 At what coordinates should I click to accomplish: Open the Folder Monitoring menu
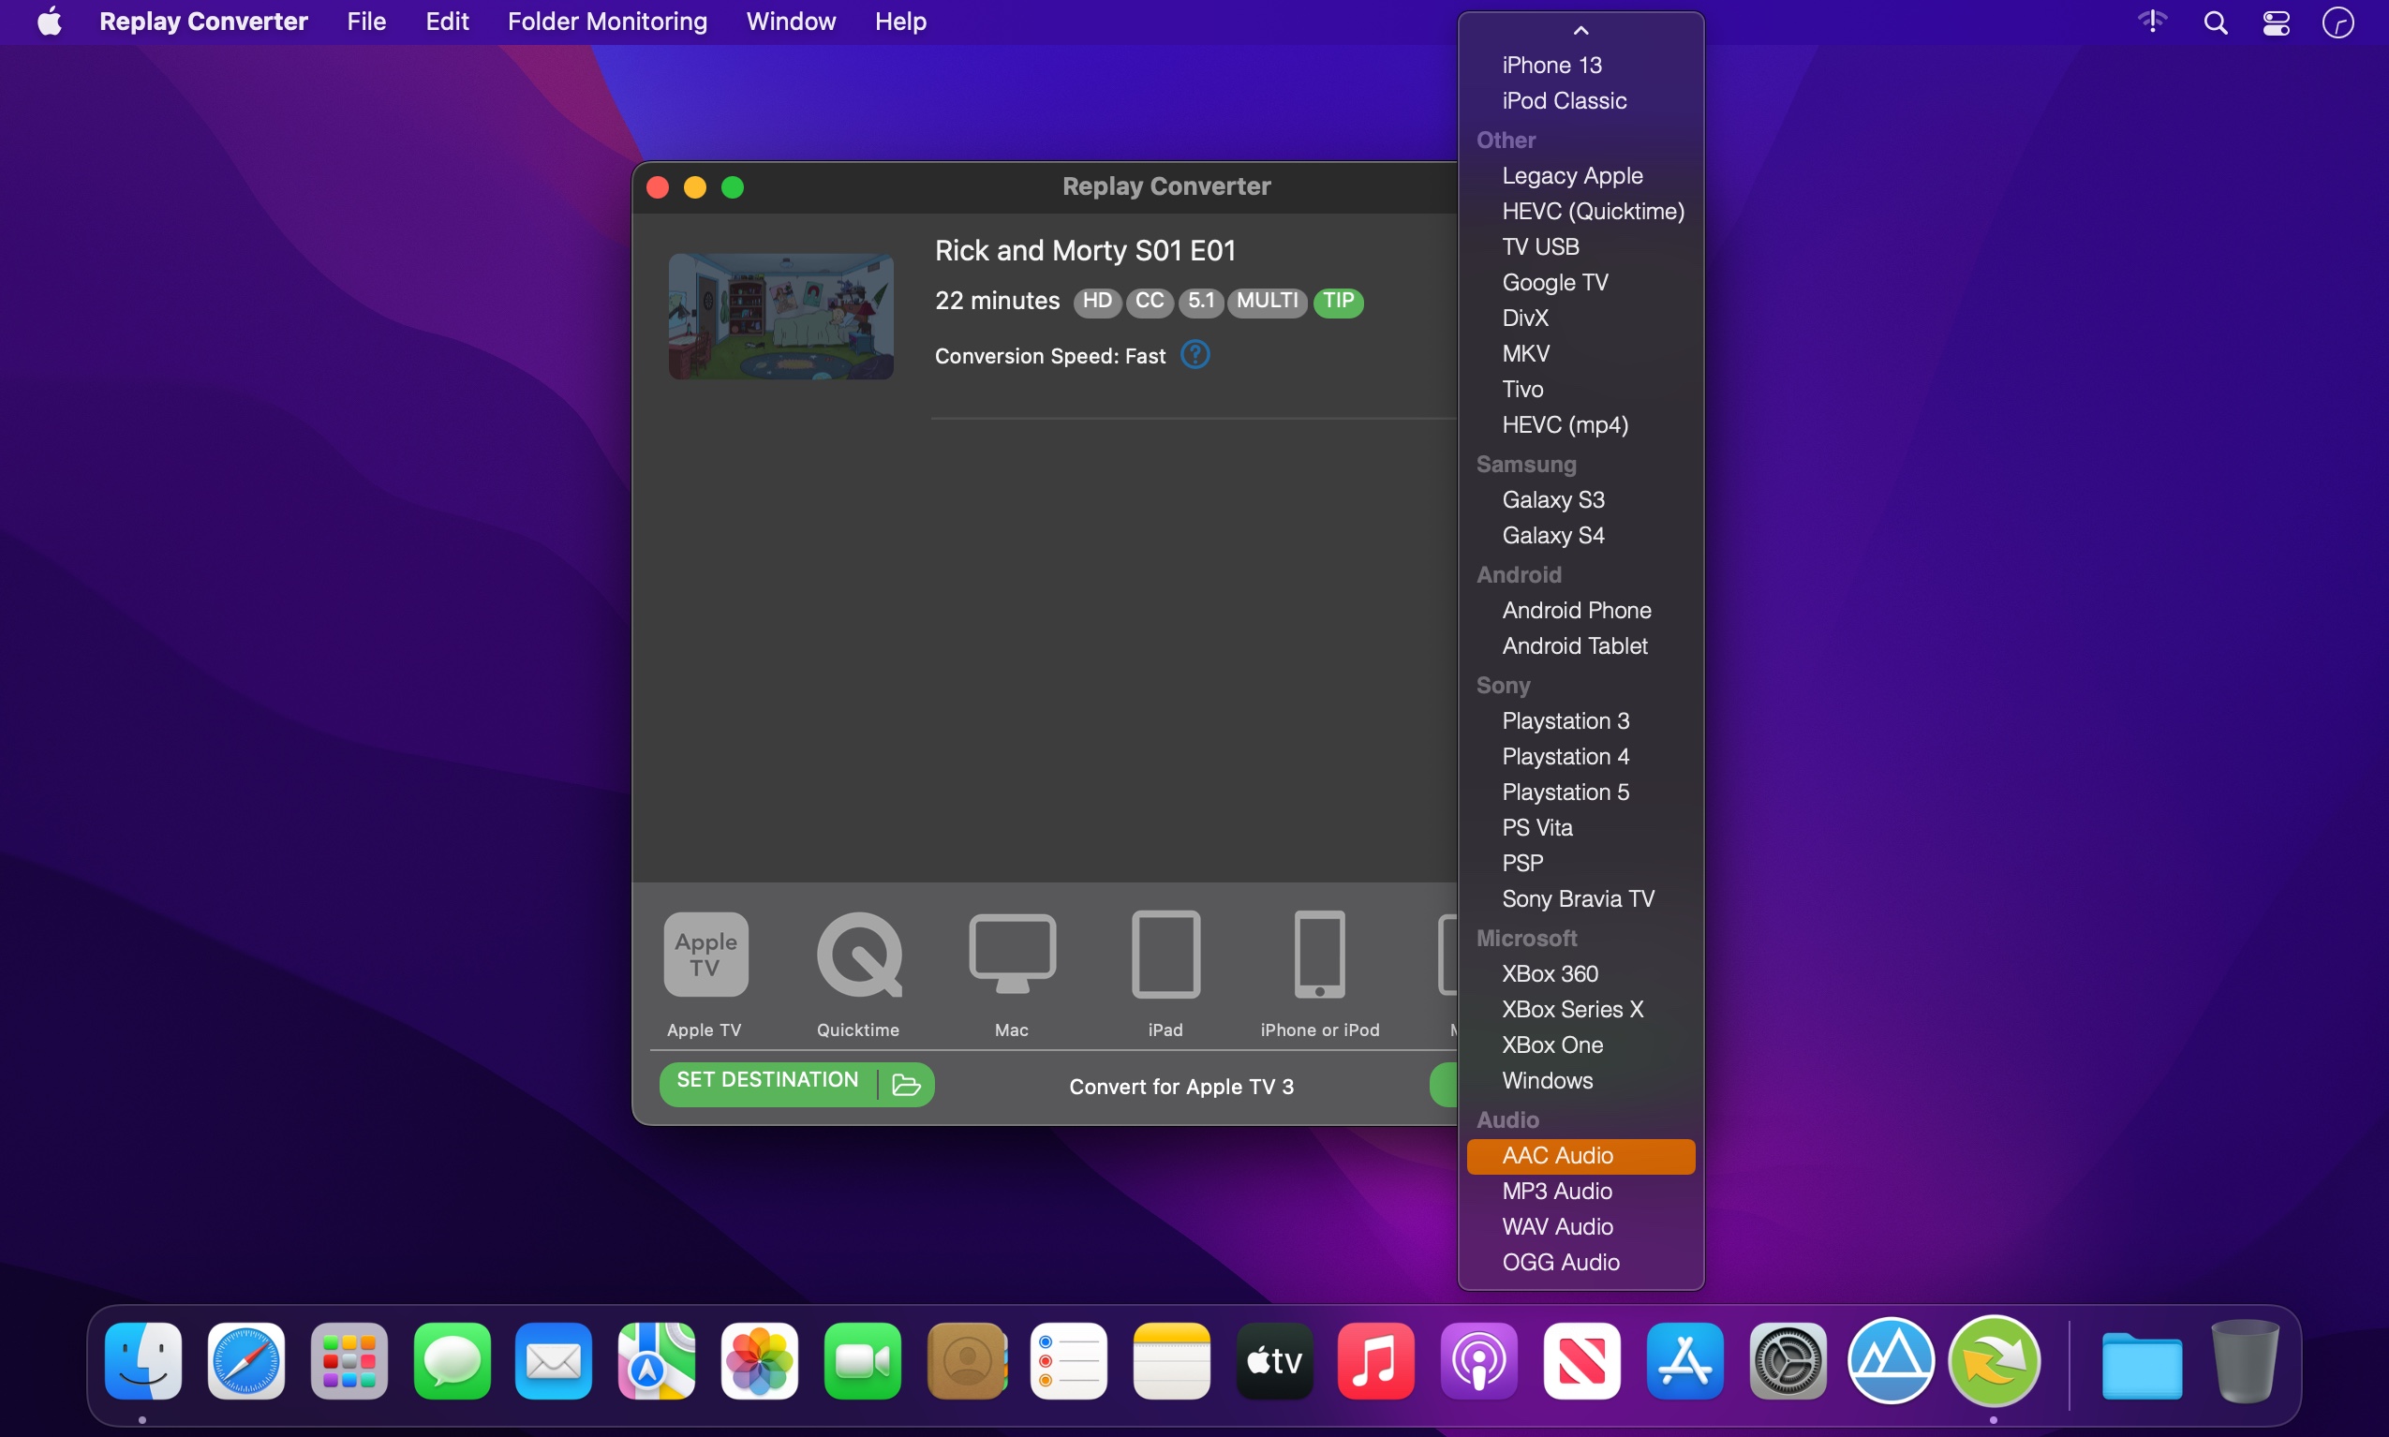click(x=607, y=22)
